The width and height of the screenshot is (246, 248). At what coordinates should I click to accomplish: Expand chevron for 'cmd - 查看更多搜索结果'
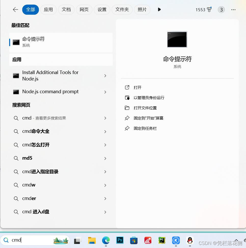pyautogui.click(x=105, y=118)
